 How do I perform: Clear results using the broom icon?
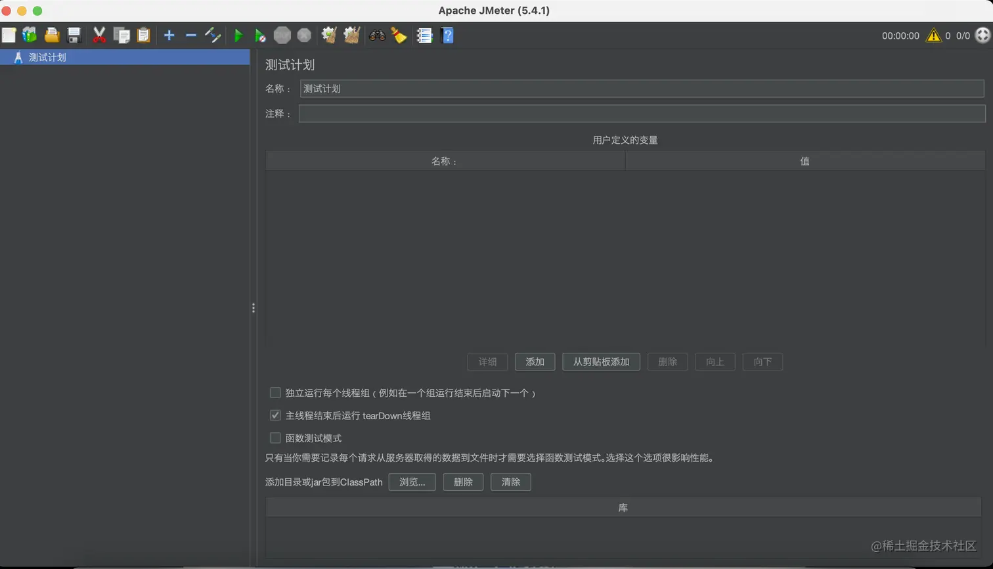pyautogui.click(x=399, y=35)
